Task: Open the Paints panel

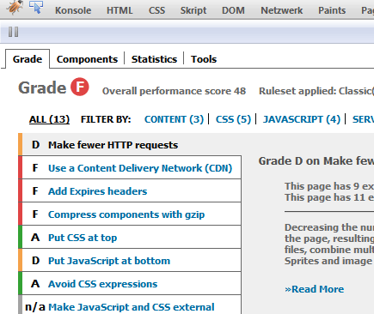Action: pos(332,10)
